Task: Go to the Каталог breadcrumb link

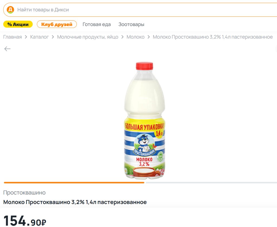Action: [x=39, y=37]
